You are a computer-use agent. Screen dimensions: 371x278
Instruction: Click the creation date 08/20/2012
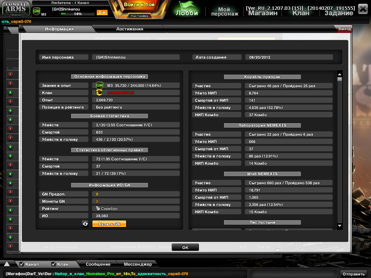(x=289, y=57)
